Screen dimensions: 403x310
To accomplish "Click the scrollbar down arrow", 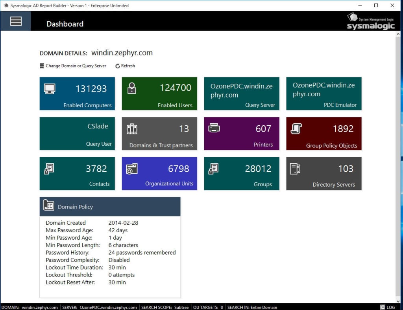I will tap(398, 301).
